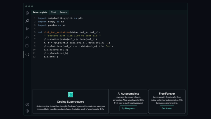Image resolution: width=211 pixels, height=119 pixels.
Task: Switch to the Chat tab
Action: (x=53, y=12)
